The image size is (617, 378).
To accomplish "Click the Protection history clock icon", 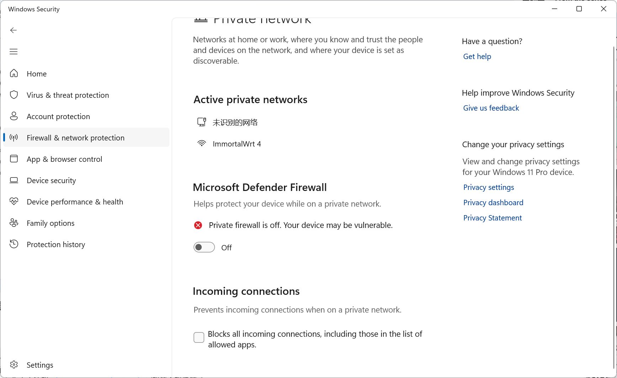I will pyautogui.click(x=14, y=244).
